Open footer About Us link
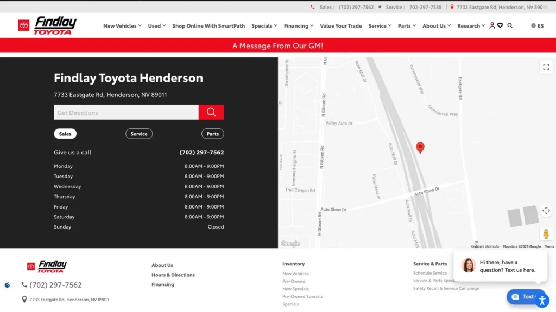This screenshot has height=312, width=556. coord(162,265)
